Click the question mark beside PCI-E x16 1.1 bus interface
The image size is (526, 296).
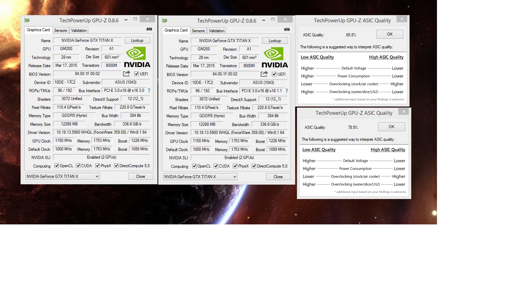coord(287,91)
